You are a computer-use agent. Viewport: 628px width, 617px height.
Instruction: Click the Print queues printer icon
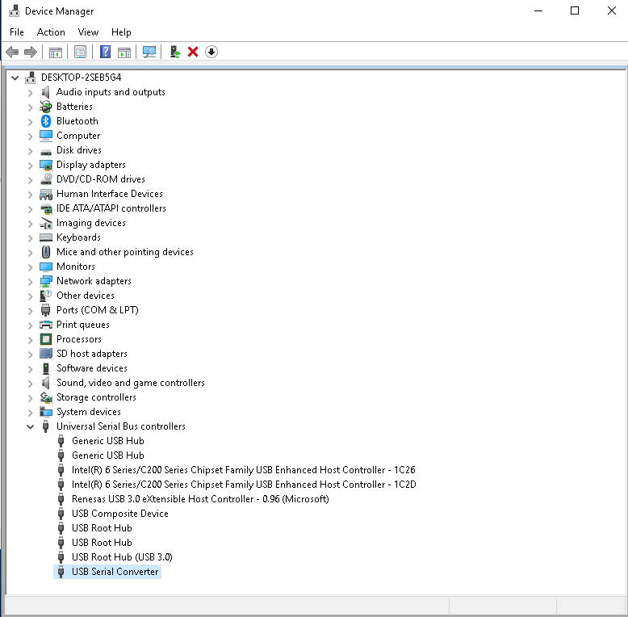(x=46, y=325)
